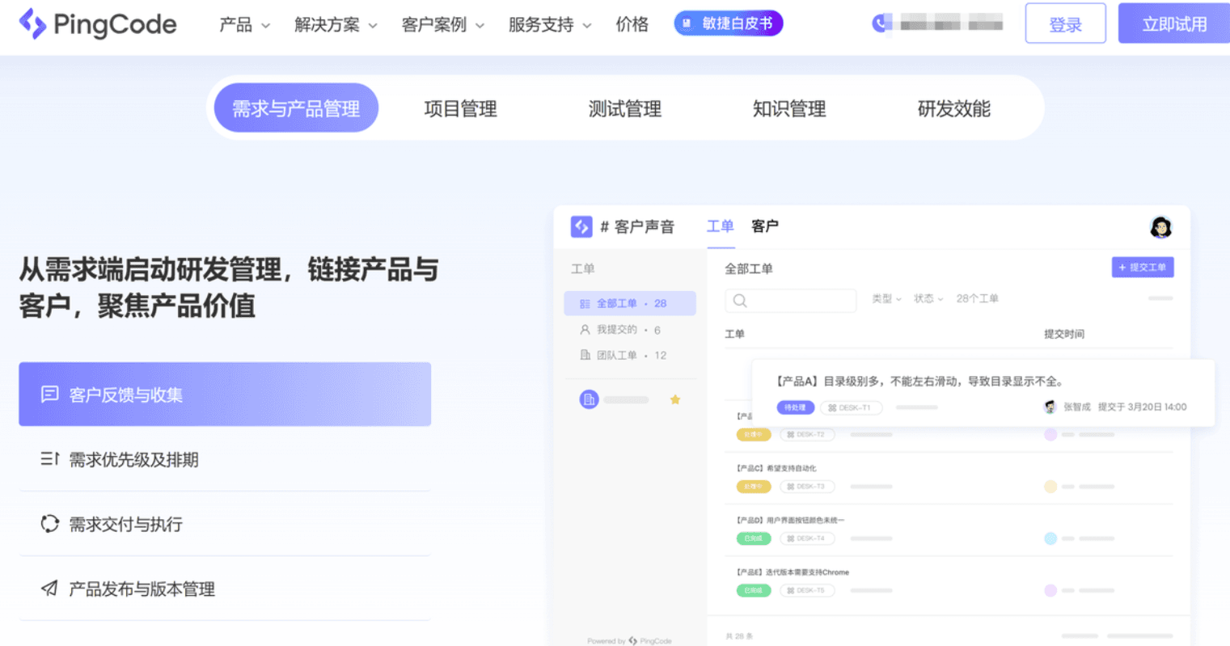Click the 提交于 3月20日 14:00 timestamp
This screenshot has width=1230, height=646.
[x=1143, y=407]
